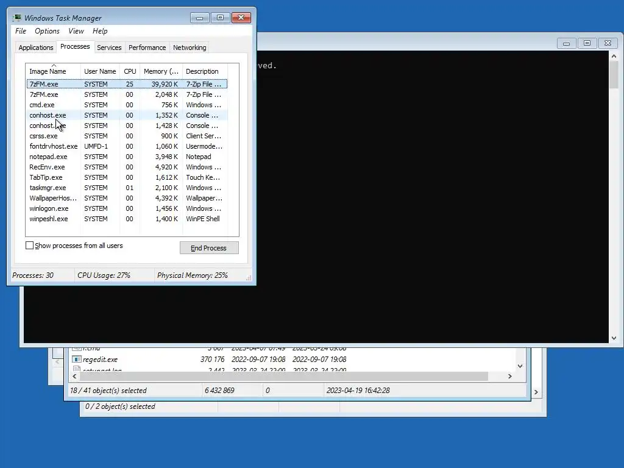Select the Processes tab
The height and width of the screenshot is (468, 624).
coord(75,46)
